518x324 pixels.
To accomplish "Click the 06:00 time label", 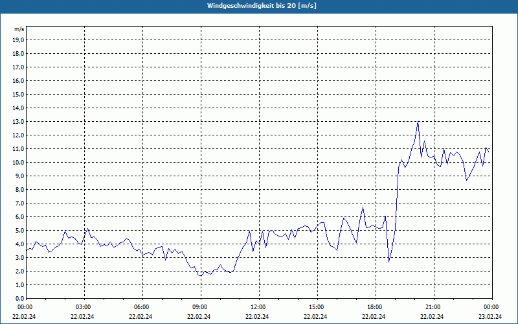I will (142, 307).
